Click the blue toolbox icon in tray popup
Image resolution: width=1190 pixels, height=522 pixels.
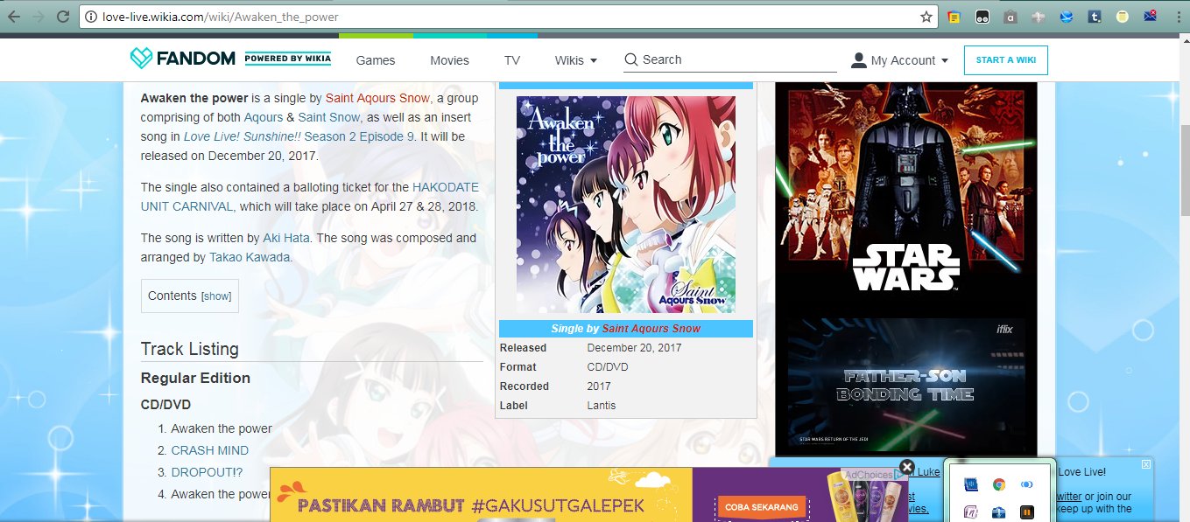point(998,512)
